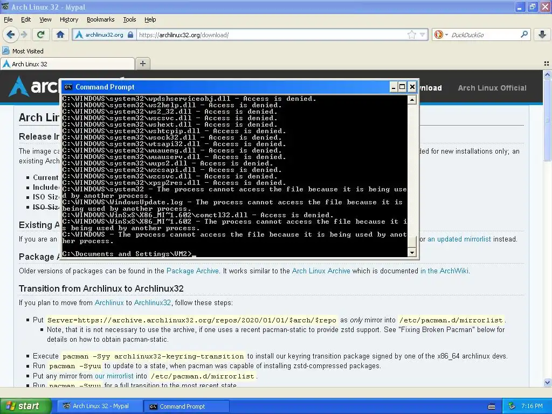Open the View menu

point(45,19)
